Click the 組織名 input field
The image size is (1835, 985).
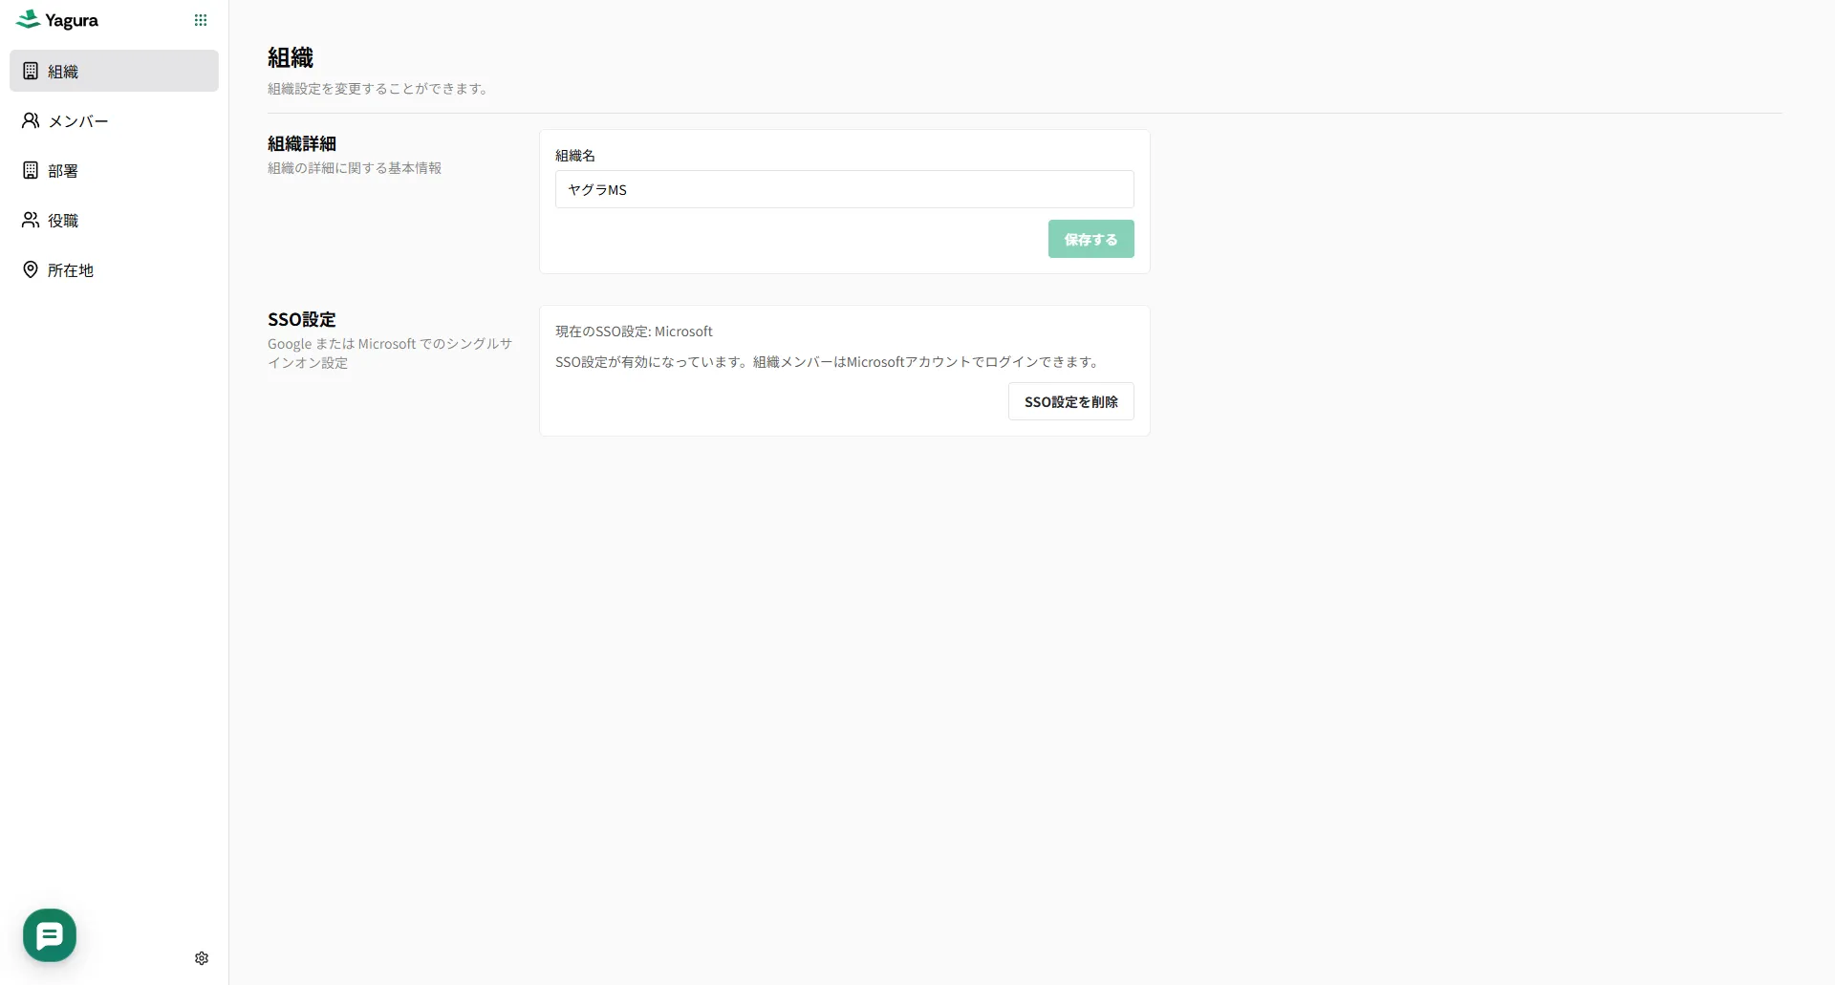844,189
